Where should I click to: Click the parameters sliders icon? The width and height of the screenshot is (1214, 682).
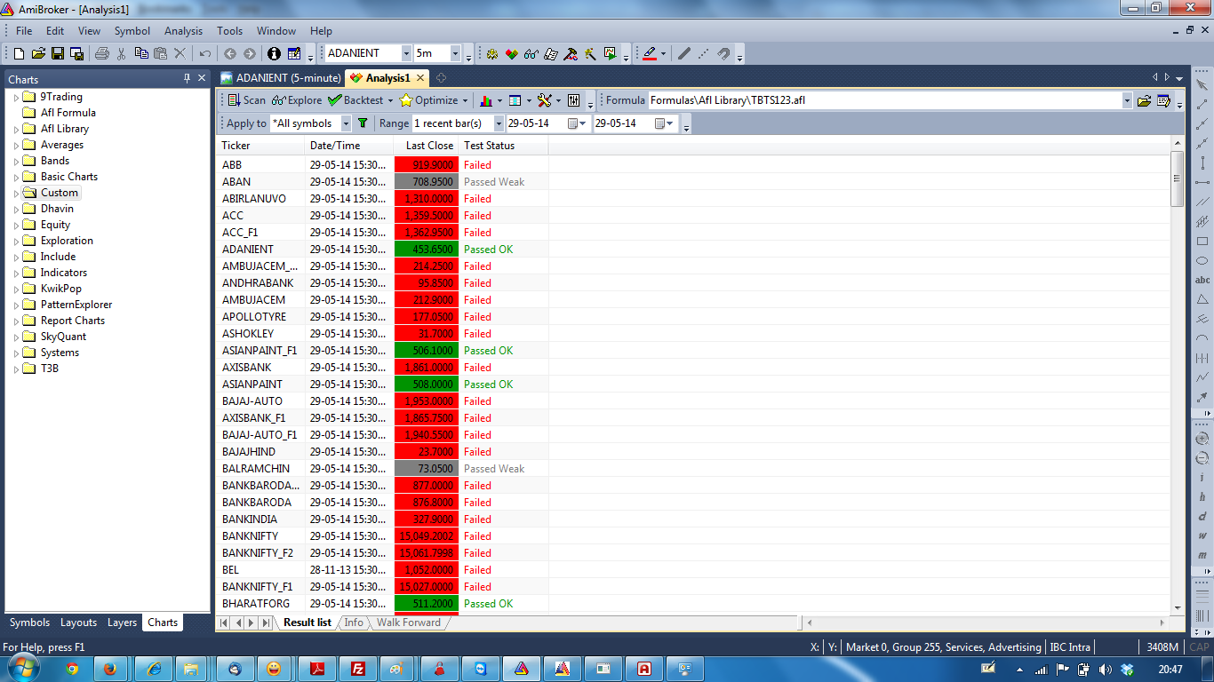[x=574, y=100]
